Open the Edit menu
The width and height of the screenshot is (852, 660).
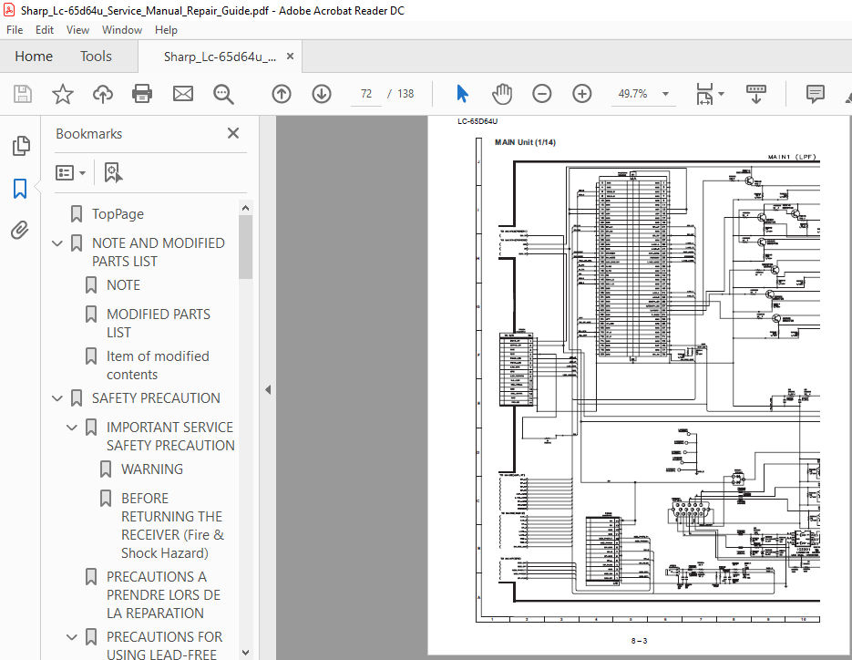(45, 30)
